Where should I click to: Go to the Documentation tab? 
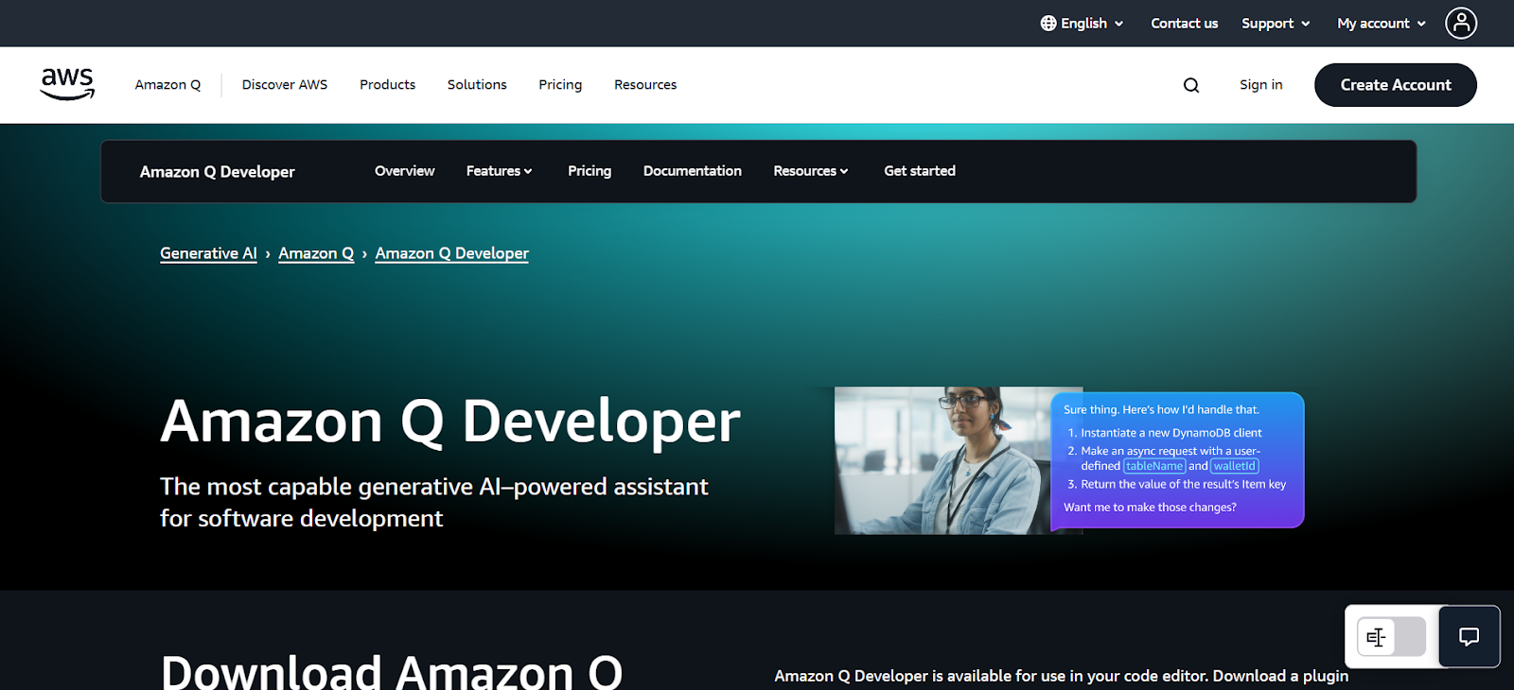[692, 171]
